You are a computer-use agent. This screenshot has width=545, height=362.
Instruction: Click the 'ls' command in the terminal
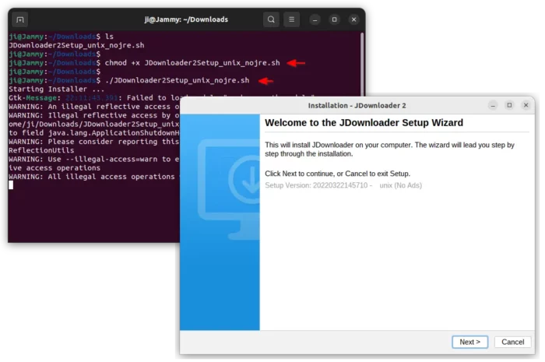click(109, 37)
